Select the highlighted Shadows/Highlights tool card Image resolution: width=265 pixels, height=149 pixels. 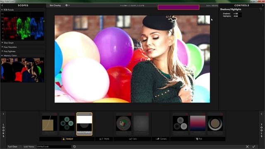click(84, 124)
